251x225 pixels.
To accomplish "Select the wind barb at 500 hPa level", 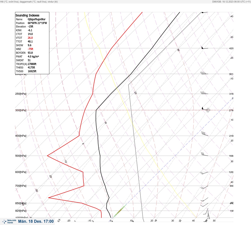I will [204, 154].
